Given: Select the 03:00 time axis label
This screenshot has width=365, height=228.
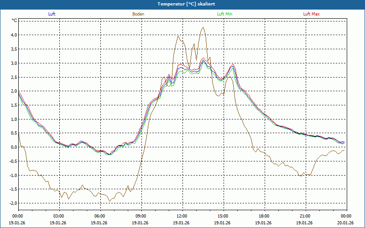Looking at the screenshot, I should tap(59, 216).
